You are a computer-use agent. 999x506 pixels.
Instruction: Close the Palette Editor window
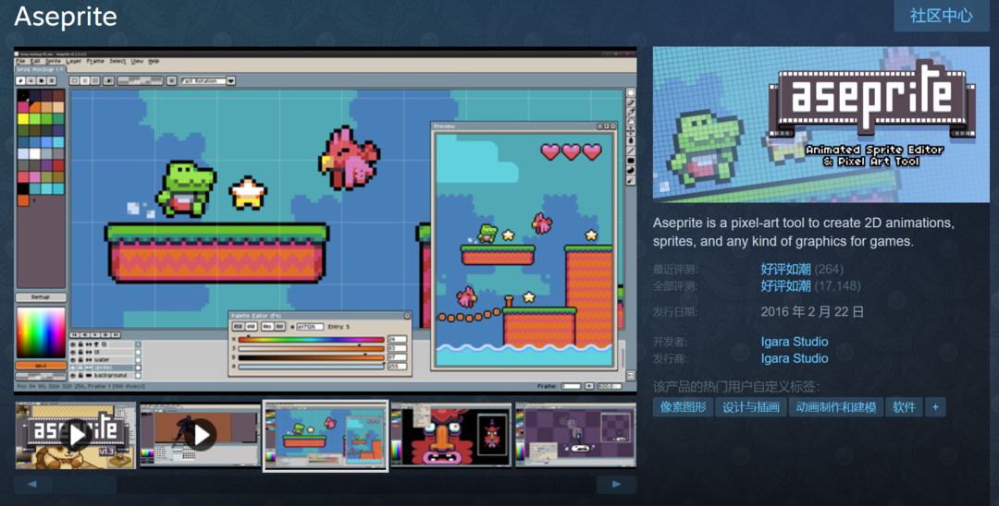coord(407,315)
